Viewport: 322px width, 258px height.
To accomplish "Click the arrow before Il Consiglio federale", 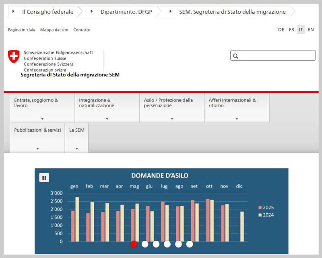I will [14, 12].
